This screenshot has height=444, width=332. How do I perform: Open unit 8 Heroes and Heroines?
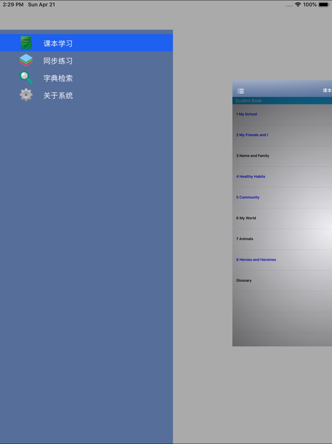pyautogui.click(x=282, y=260)
